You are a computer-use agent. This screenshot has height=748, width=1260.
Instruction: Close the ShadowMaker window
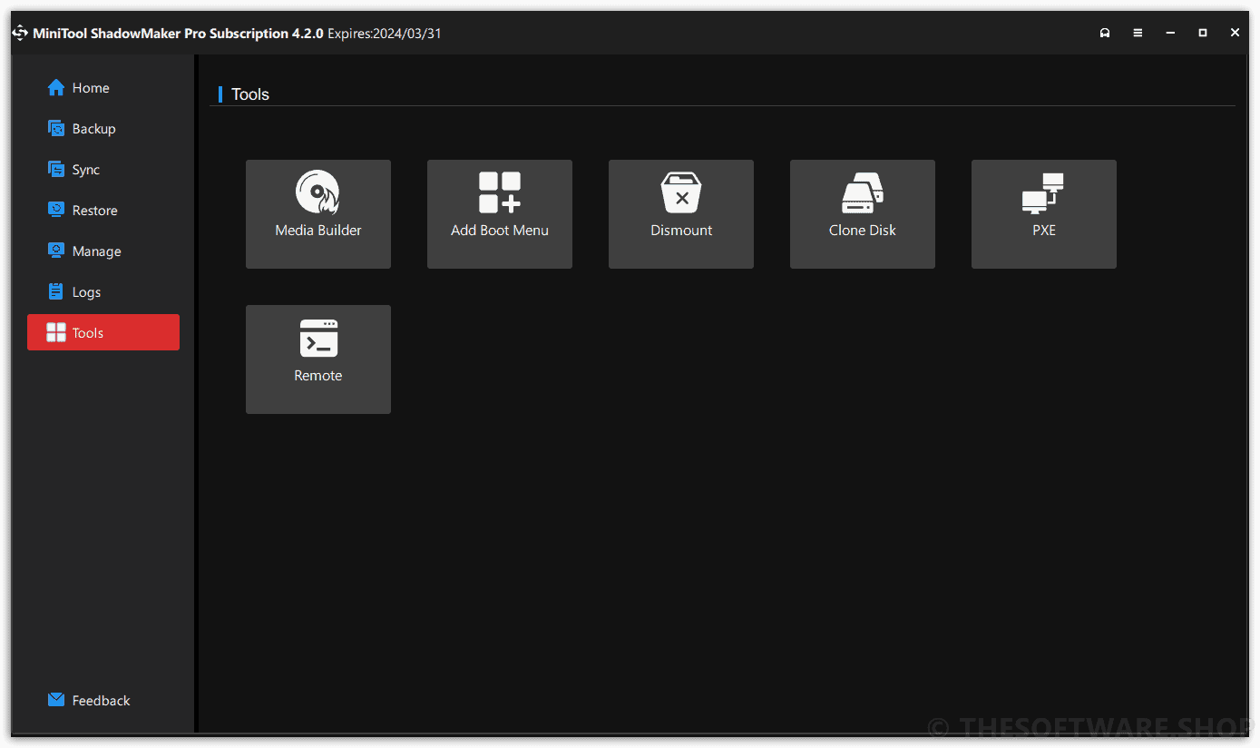click(x=1235, y=33)
